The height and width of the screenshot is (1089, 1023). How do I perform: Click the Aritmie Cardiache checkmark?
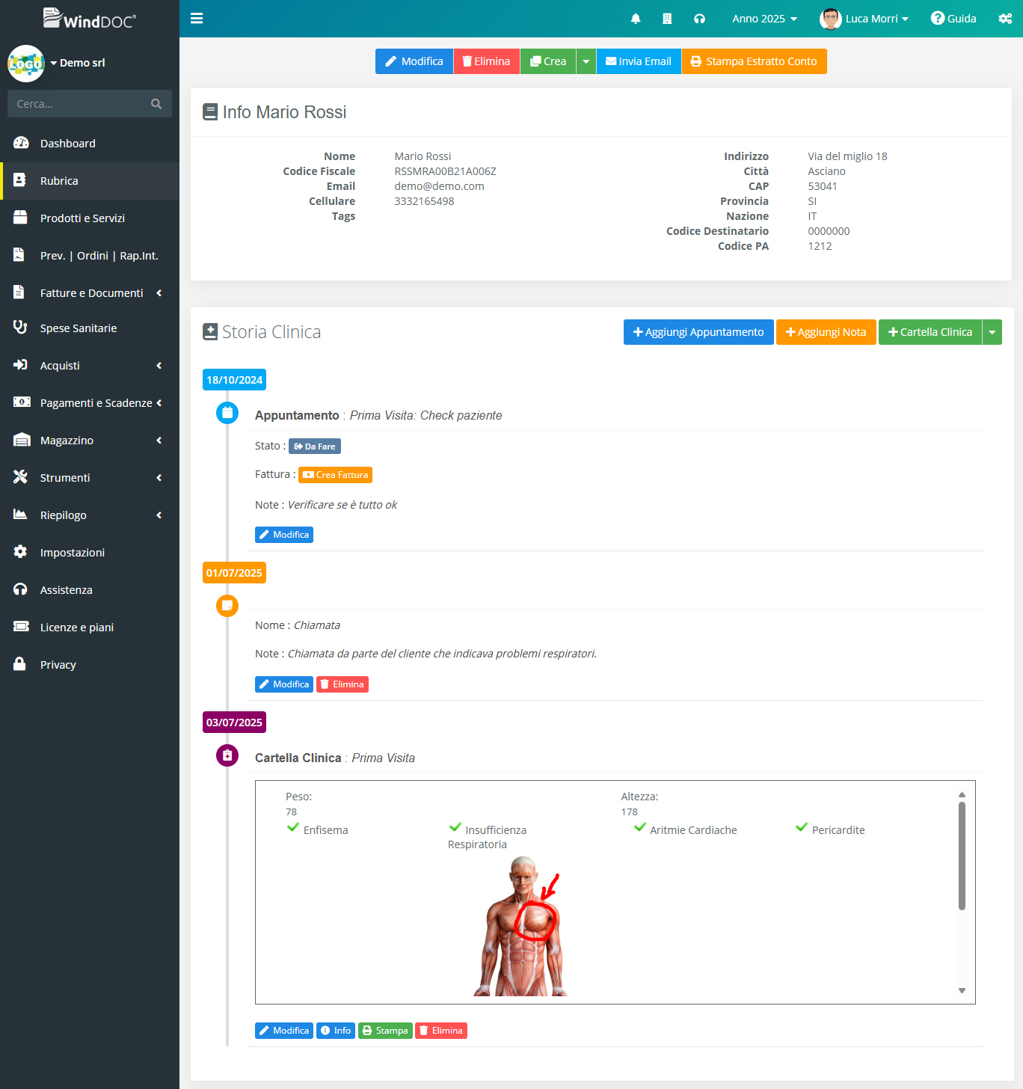point(639,827)
